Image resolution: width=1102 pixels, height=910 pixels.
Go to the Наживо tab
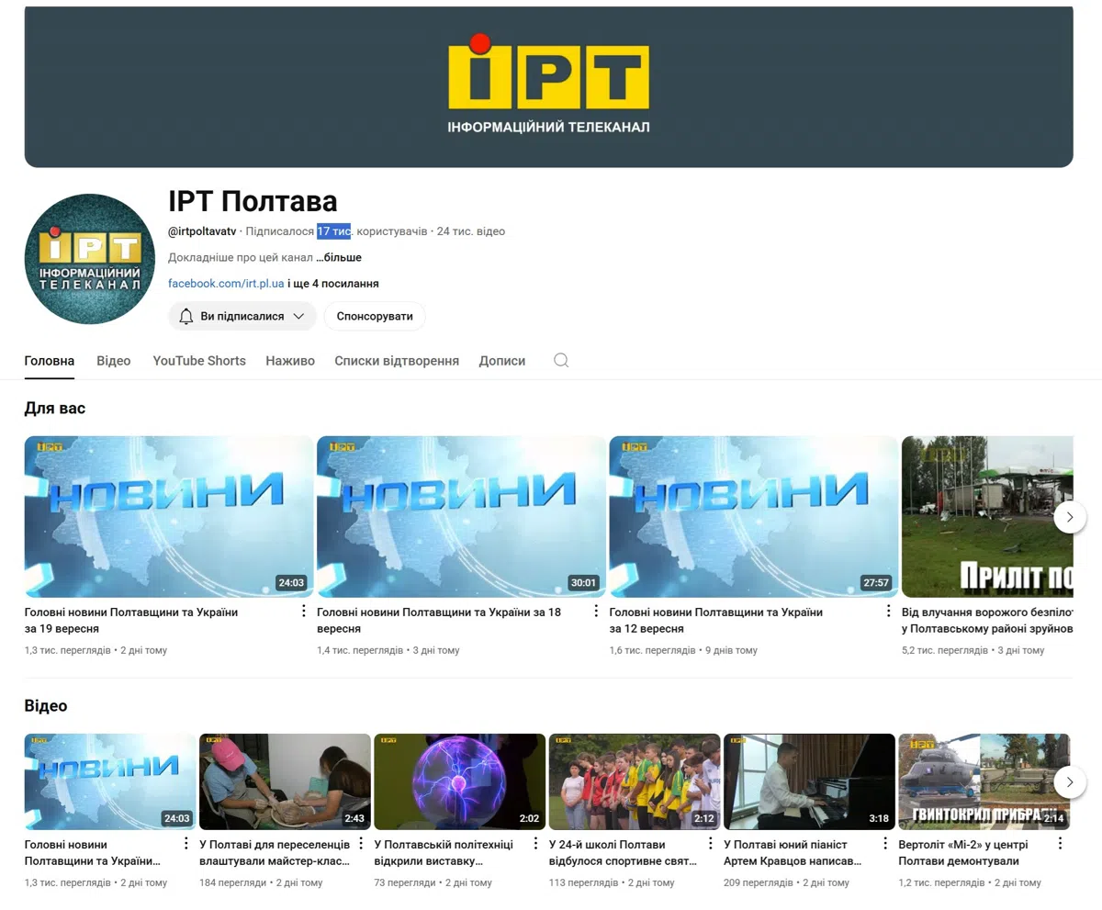(x=290, y=361)
